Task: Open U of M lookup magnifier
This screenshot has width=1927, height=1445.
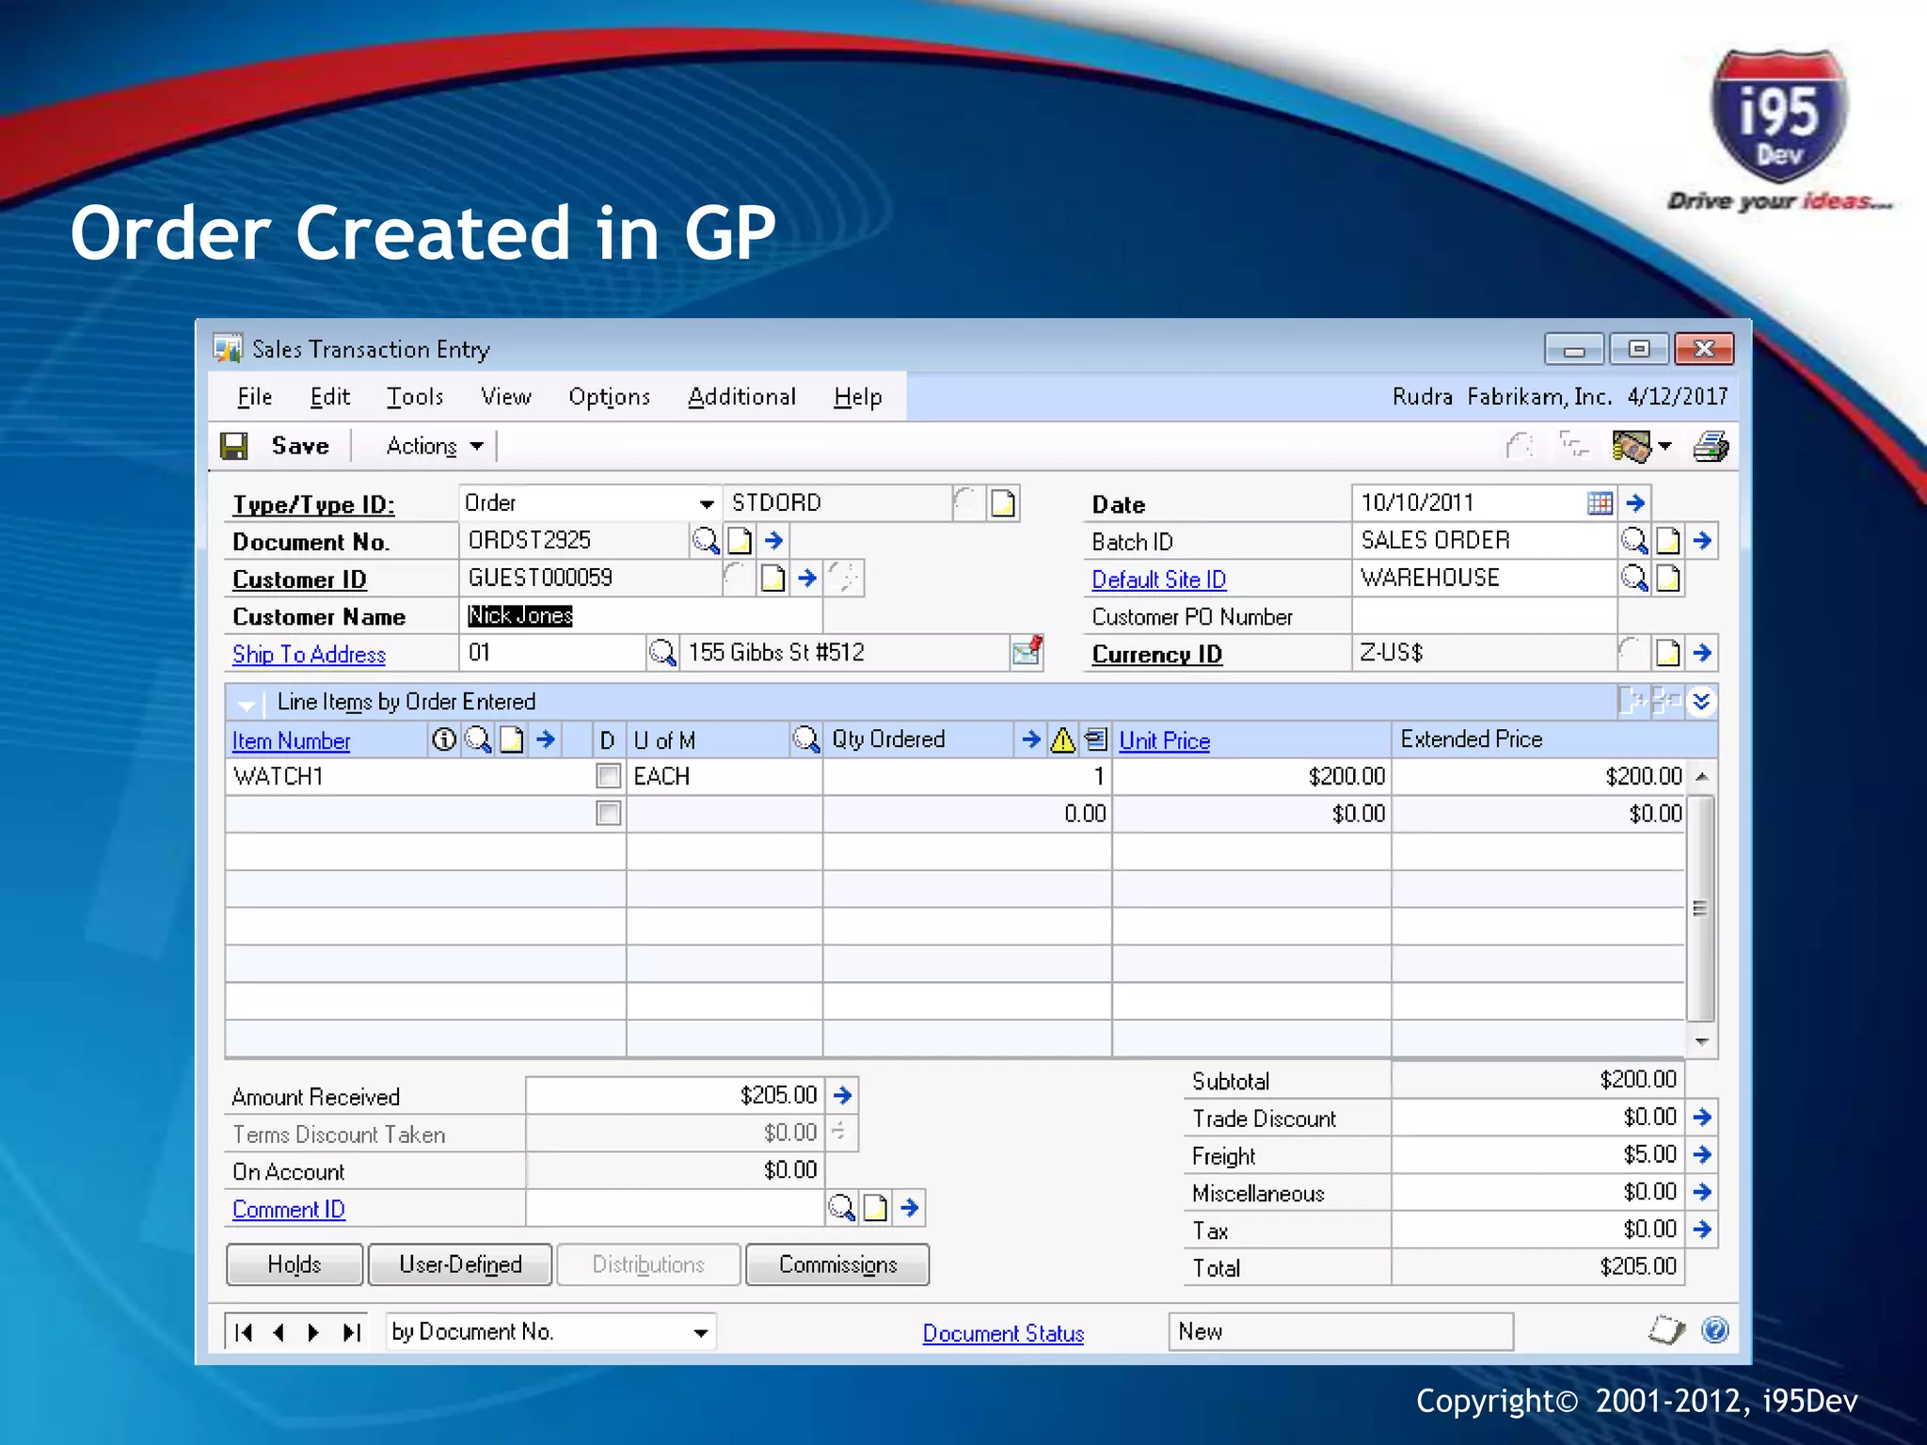Action: point(806,739)
